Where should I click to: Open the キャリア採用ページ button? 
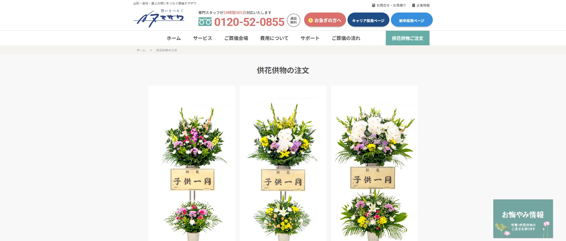point(368,20)
